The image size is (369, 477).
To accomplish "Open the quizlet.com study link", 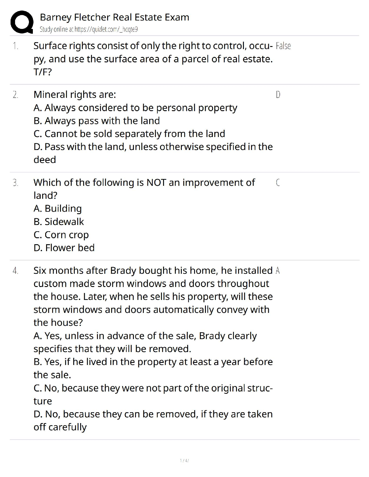I will pos(89,30).
